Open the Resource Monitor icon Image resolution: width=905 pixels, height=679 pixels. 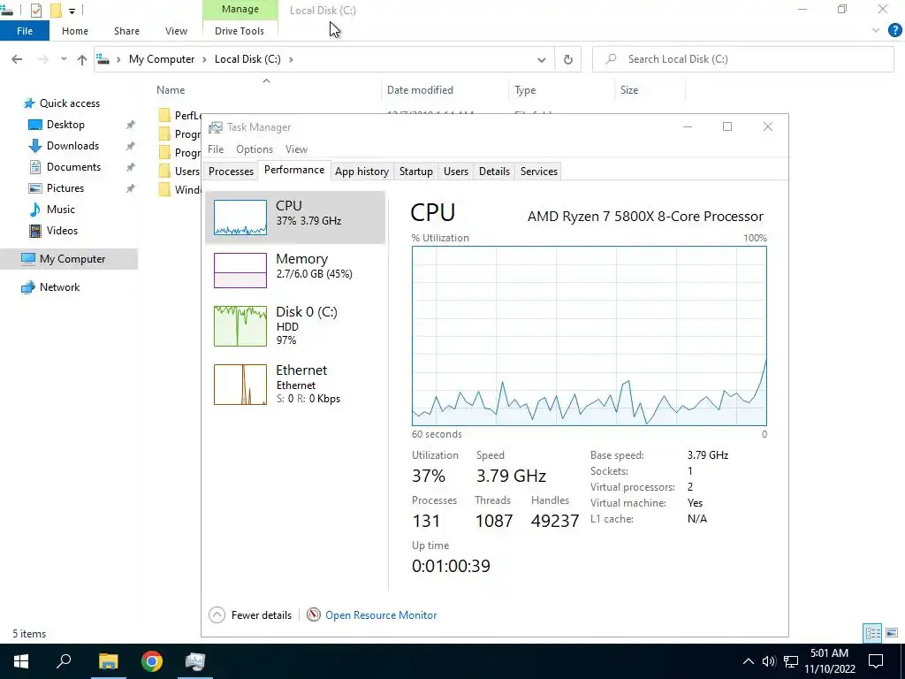tap(314, 615)
